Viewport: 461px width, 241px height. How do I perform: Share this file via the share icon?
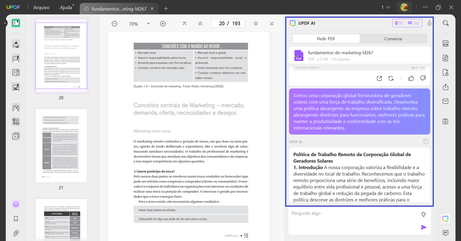coord(446,87)
